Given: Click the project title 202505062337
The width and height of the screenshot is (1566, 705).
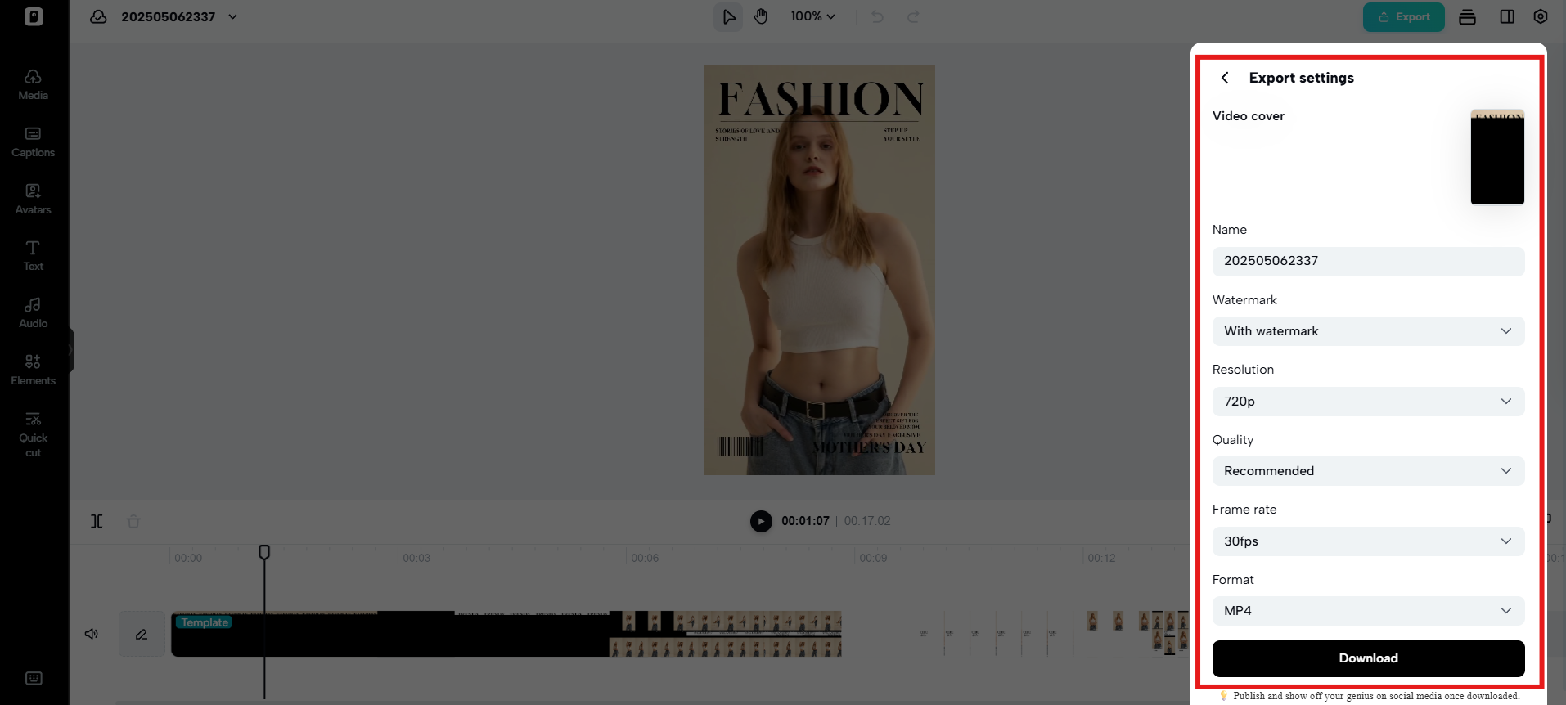Looking at the screenshot, I should [x=168, y=17].
